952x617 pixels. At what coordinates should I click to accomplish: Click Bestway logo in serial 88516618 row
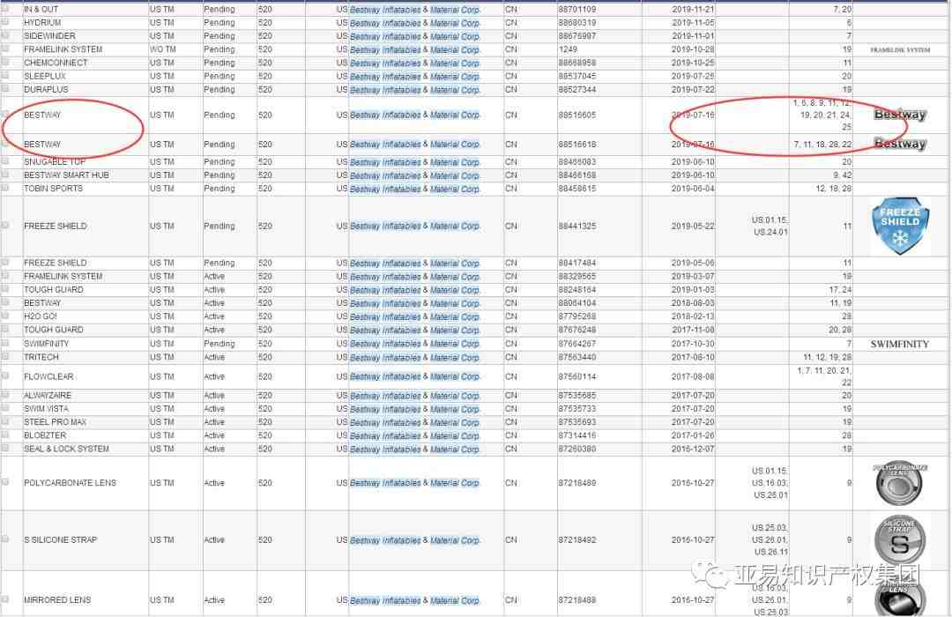point(900,144)
